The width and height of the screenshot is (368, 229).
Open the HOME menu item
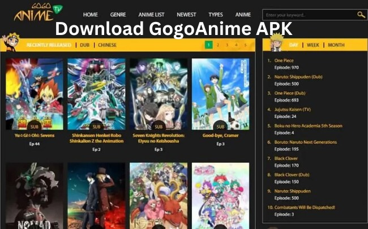(x=91, y=15)
